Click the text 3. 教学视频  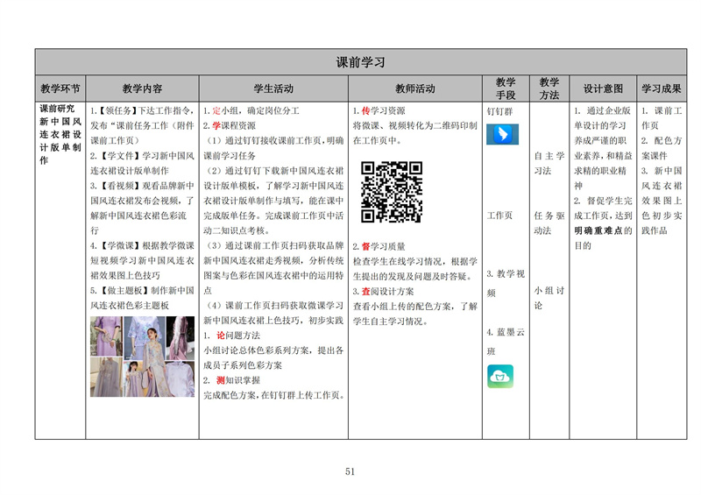pos(506,283)
